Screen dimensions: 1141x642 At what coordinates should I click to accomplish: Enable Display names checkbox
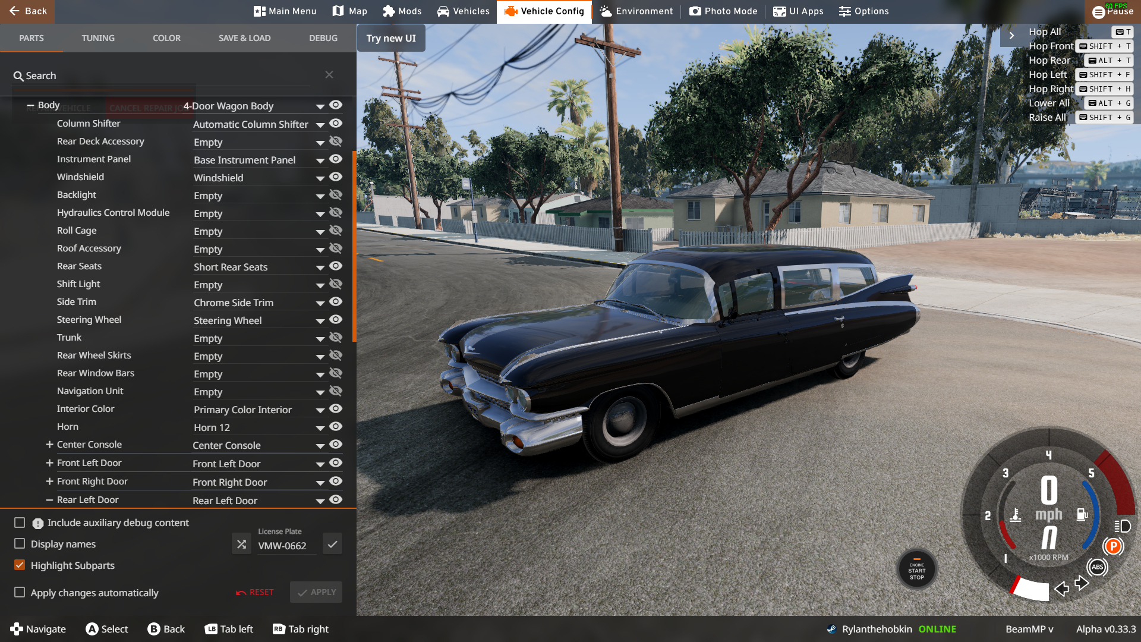pyautogui.click(x=20, y=544)
